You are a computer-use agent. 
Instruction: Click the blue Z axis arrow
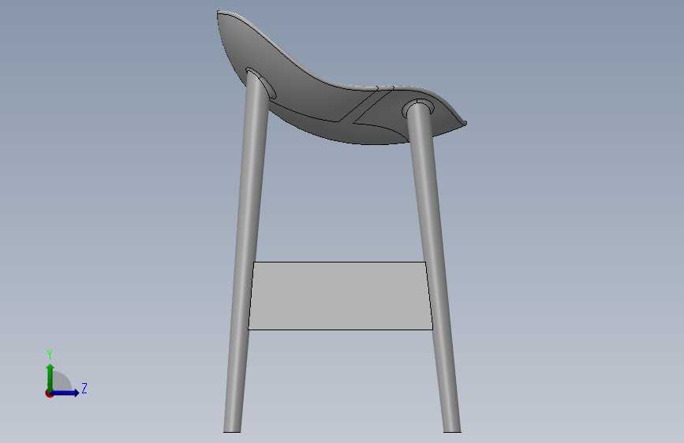point(65,393)
